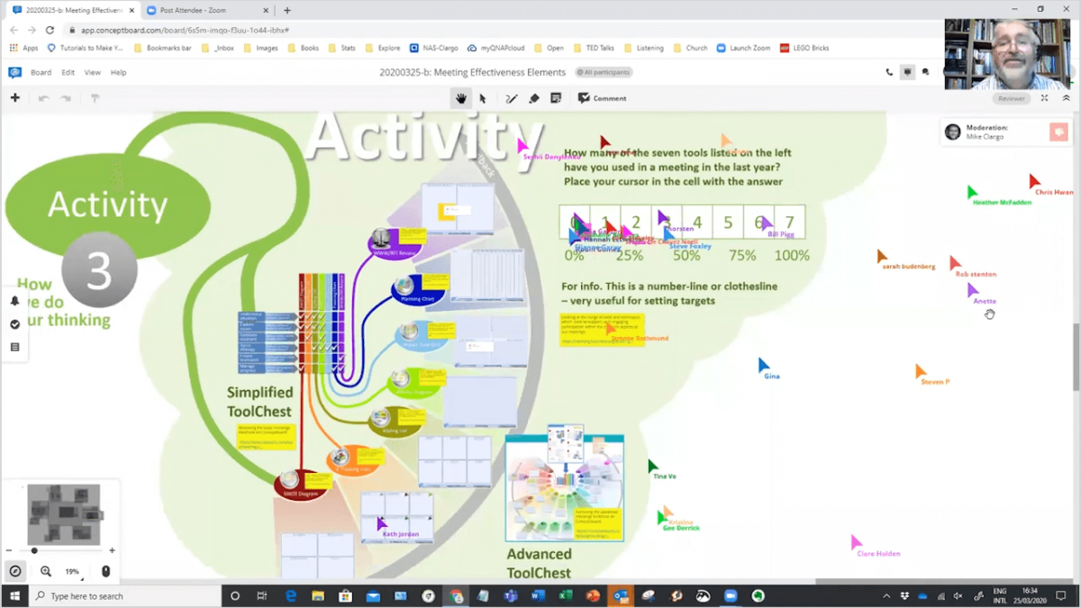Click the magnifier zoom-in button

46,571
